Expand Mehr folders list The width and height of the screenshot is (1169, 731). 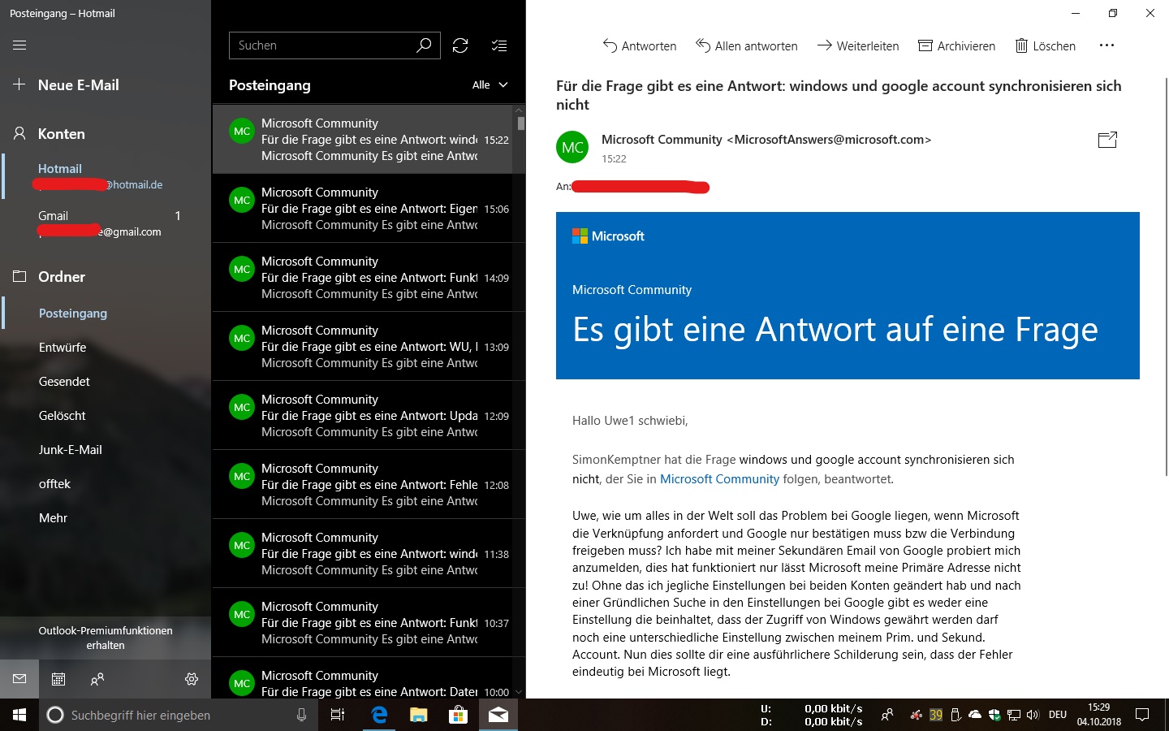pos(53,517)
